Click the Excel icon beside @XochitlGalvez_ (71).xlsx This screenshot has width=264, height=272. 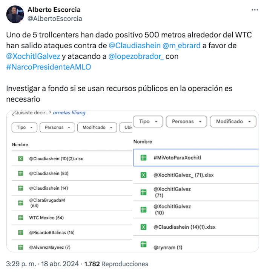(143, 175)
